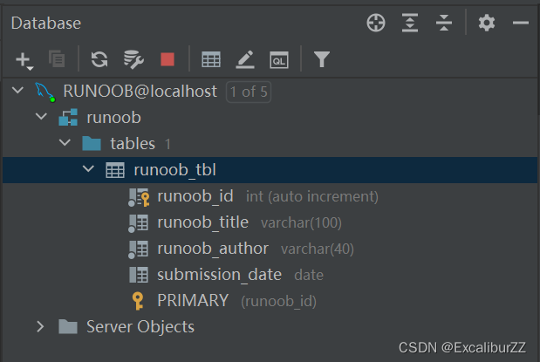
Task: Select Server Objects row
Action: [140, 326]
